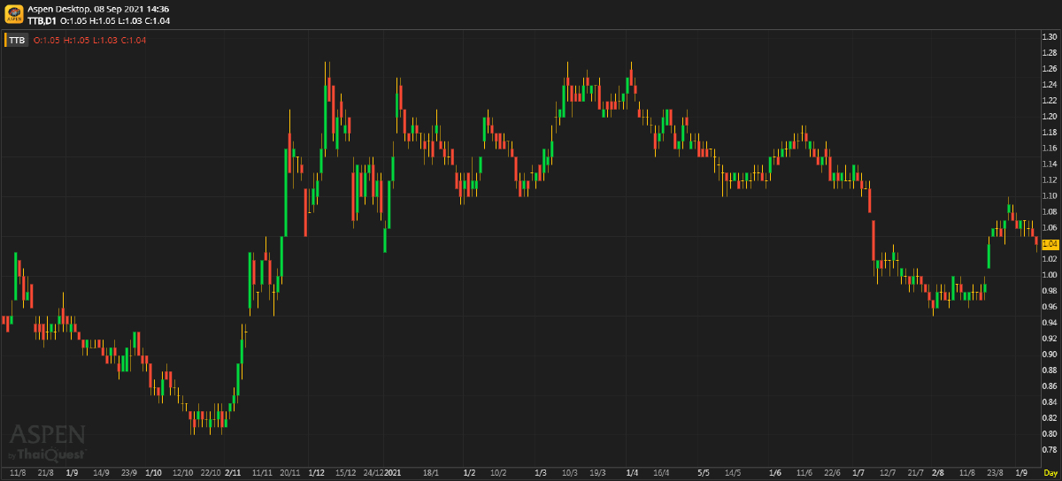
Task: Click the 1/12 date label on axis
Action: pos(316,474)
